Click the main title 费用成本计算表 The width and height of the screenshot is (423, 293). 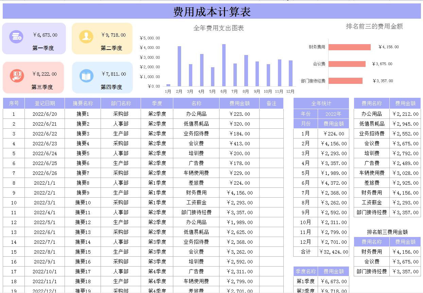[x=211, y=11]
